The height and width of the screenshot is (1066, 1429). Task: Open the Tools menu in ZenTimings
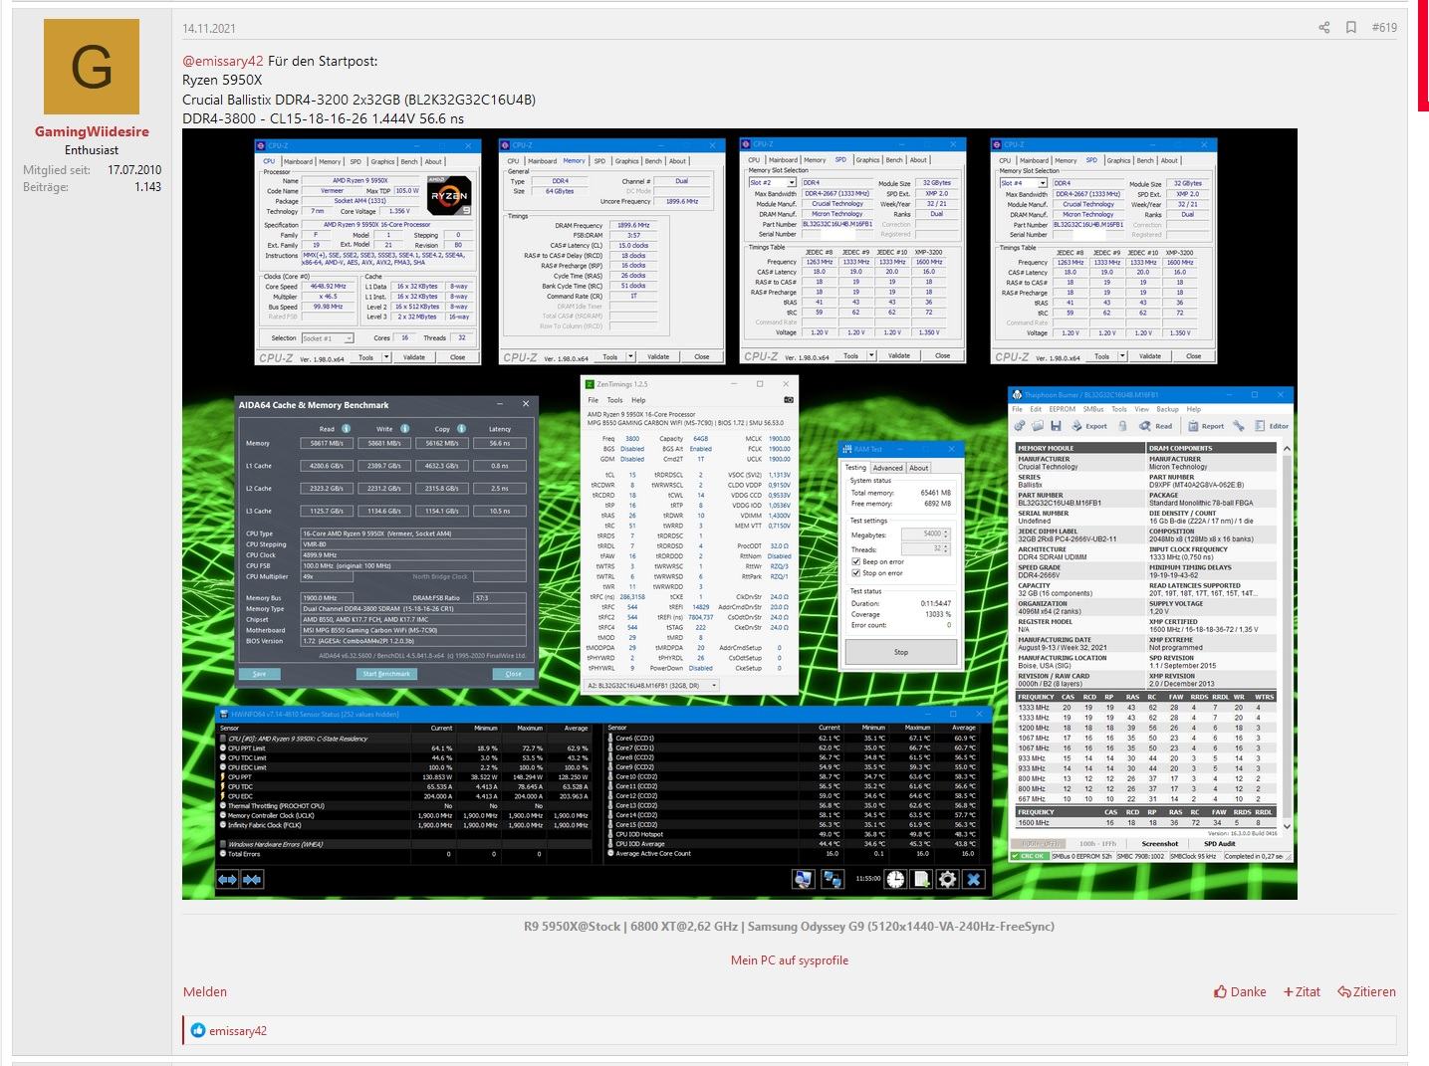[x=614, y=400]
